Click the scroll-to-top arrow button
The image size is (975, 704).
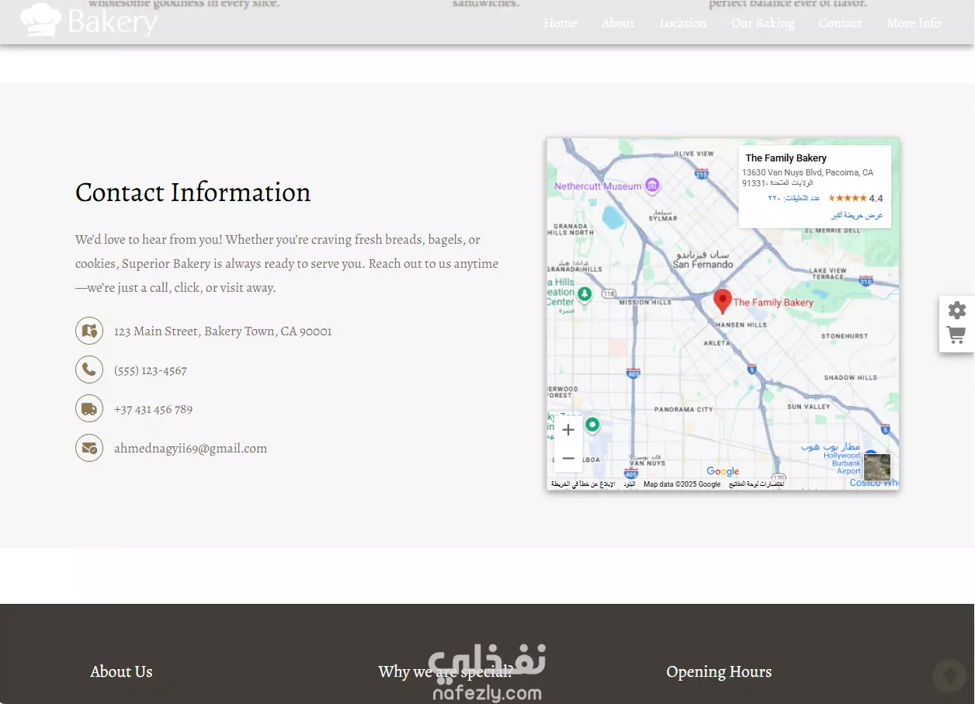click(949, 676)
